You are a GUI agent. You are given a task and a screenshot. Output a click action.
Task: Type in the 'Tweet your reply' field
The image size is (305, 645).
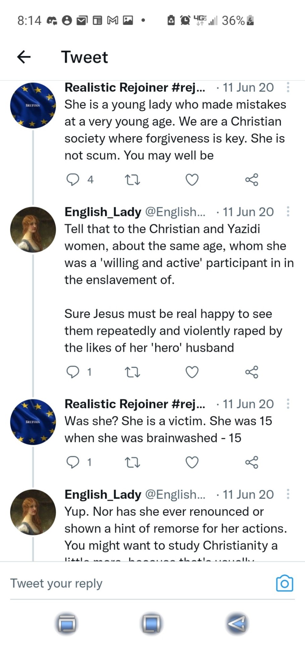click(x=134, y=584)
